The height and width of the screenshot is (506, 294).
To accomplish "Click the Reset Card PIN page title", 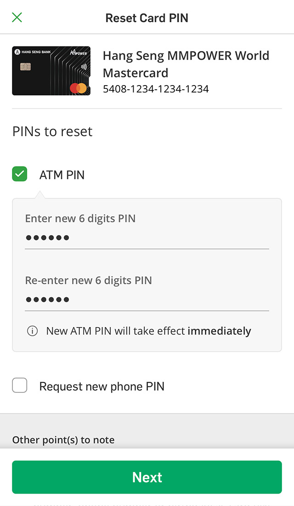I will click(147, 18).
